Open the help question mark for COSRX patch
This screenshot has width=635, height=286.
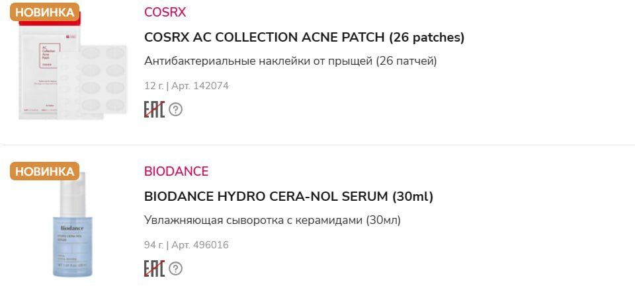tap(175, 110)
